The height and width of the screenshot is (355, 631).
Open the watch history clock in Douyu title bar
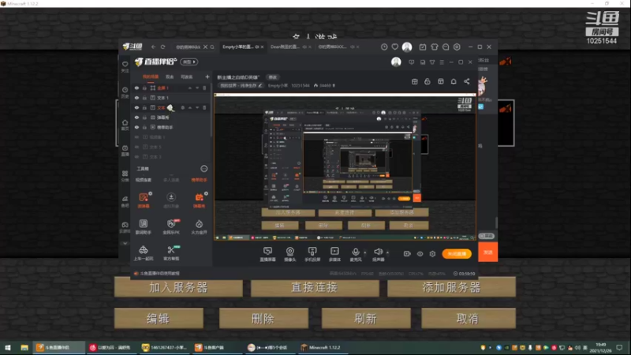tap(384, 47)
